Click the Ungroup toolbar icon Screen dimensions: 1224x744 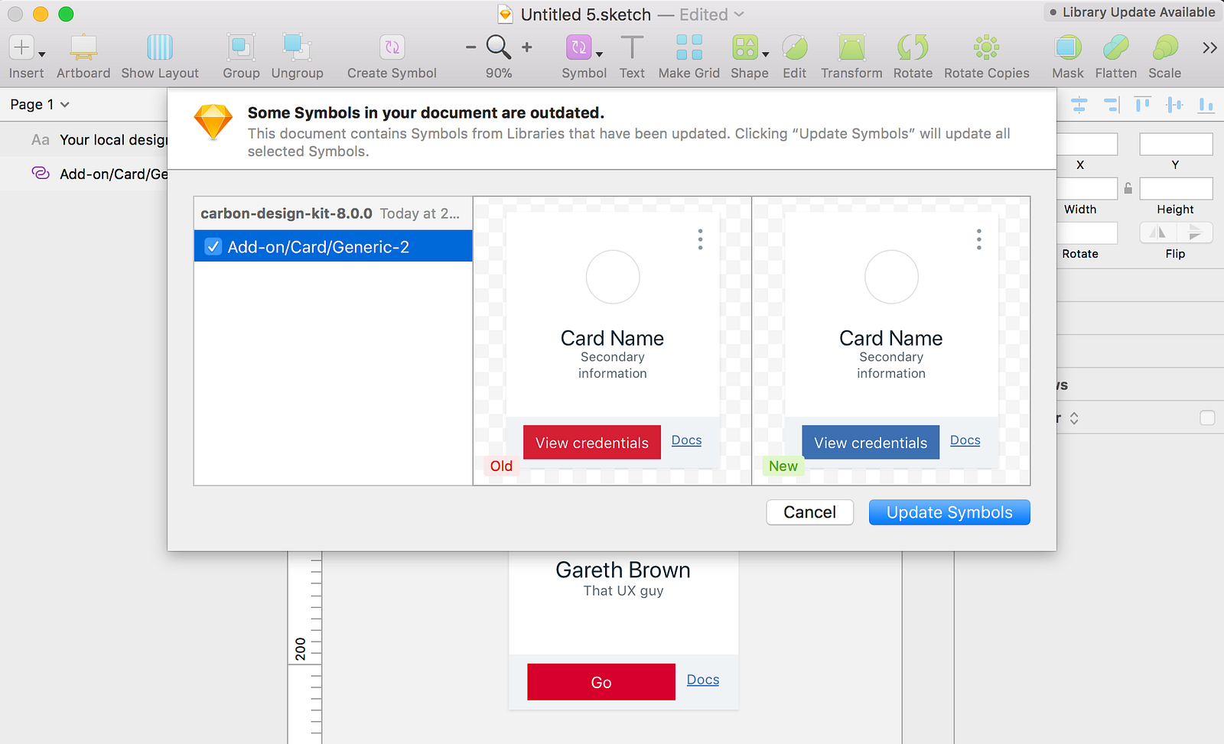(x=297, y=47)
